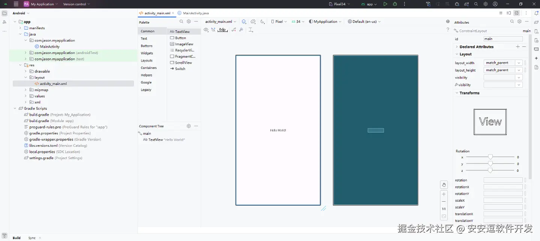Open Pixel device preview dropdown
This screenshot has height=241, width=540.
pos(279,22)
